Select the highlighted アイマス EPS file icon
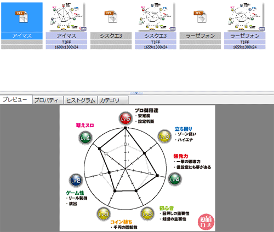 [x=22, y=17]
